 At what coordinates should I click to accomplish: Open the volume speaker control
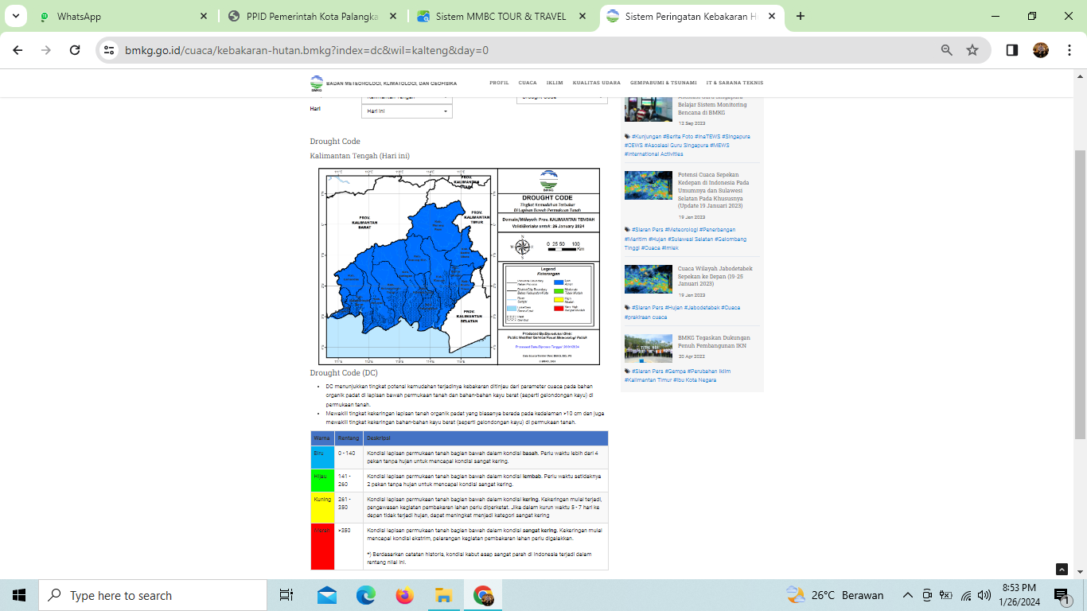coord(984,595)
